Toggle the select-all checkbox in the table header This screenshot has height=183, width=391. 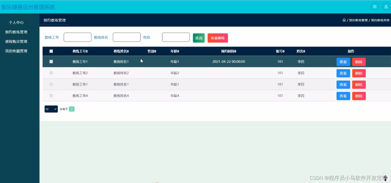(51, 51)
